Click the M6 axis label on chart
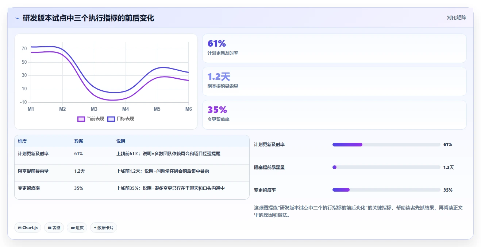 [x=189, y=109]
